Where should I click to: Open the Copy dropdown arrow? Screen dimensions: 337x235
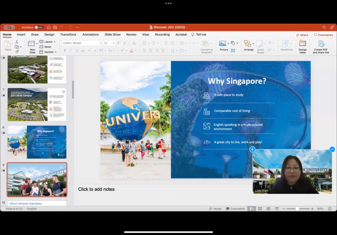pyautogui.click(x=21, y=47)
